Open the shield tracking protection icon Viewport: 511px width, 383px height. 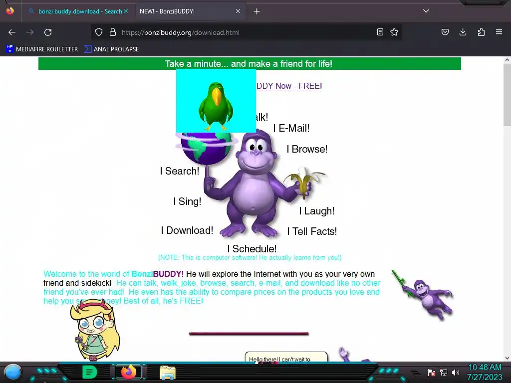coord(99,32)
